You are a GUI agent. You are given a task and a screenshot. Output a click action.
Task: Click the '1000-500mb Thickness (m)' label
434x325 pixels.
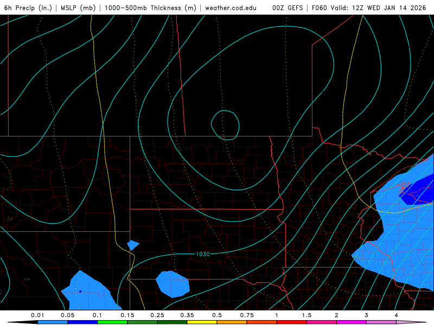click(x=150, y=8)
